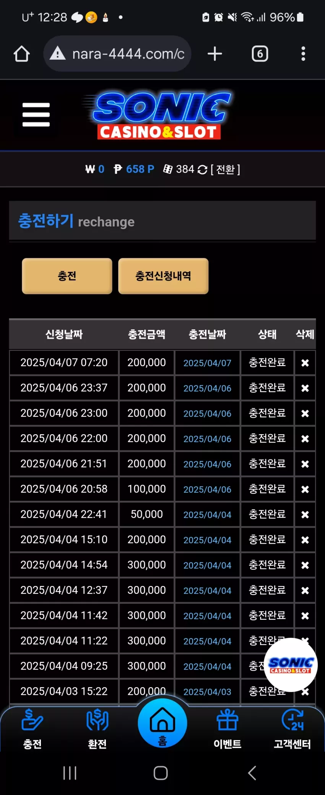Delete the 2025/04/06 20:58 record
This screenshot has height=795, width=325.
305,489
